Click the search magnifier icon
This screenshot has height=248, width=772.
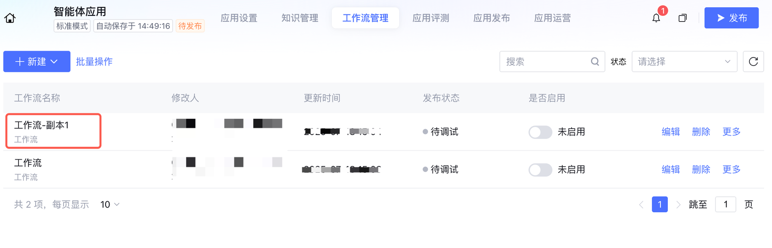(595, 62)
